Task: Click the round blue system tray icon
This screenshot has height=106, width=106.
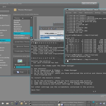Action: point(101,103)
